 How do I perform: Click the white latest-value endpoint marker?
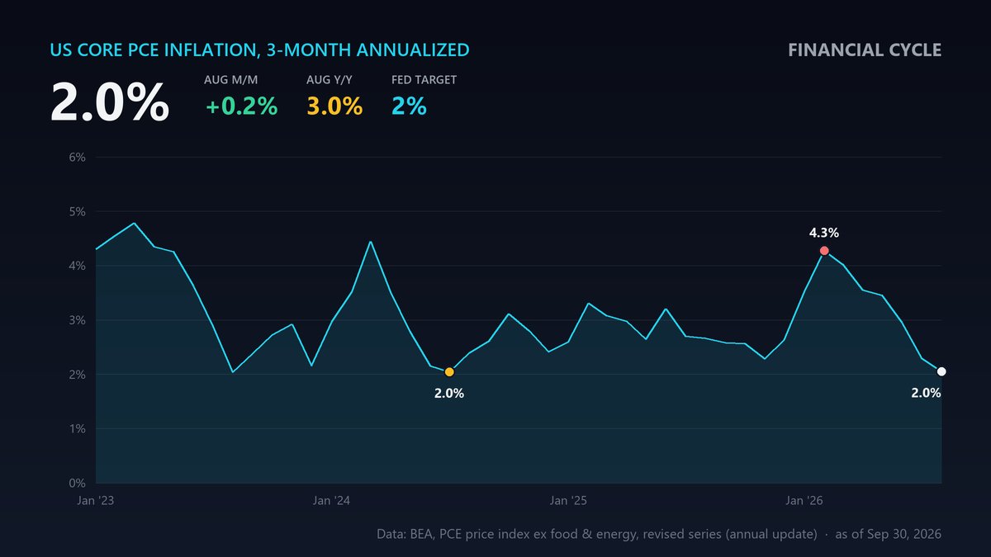941,371
